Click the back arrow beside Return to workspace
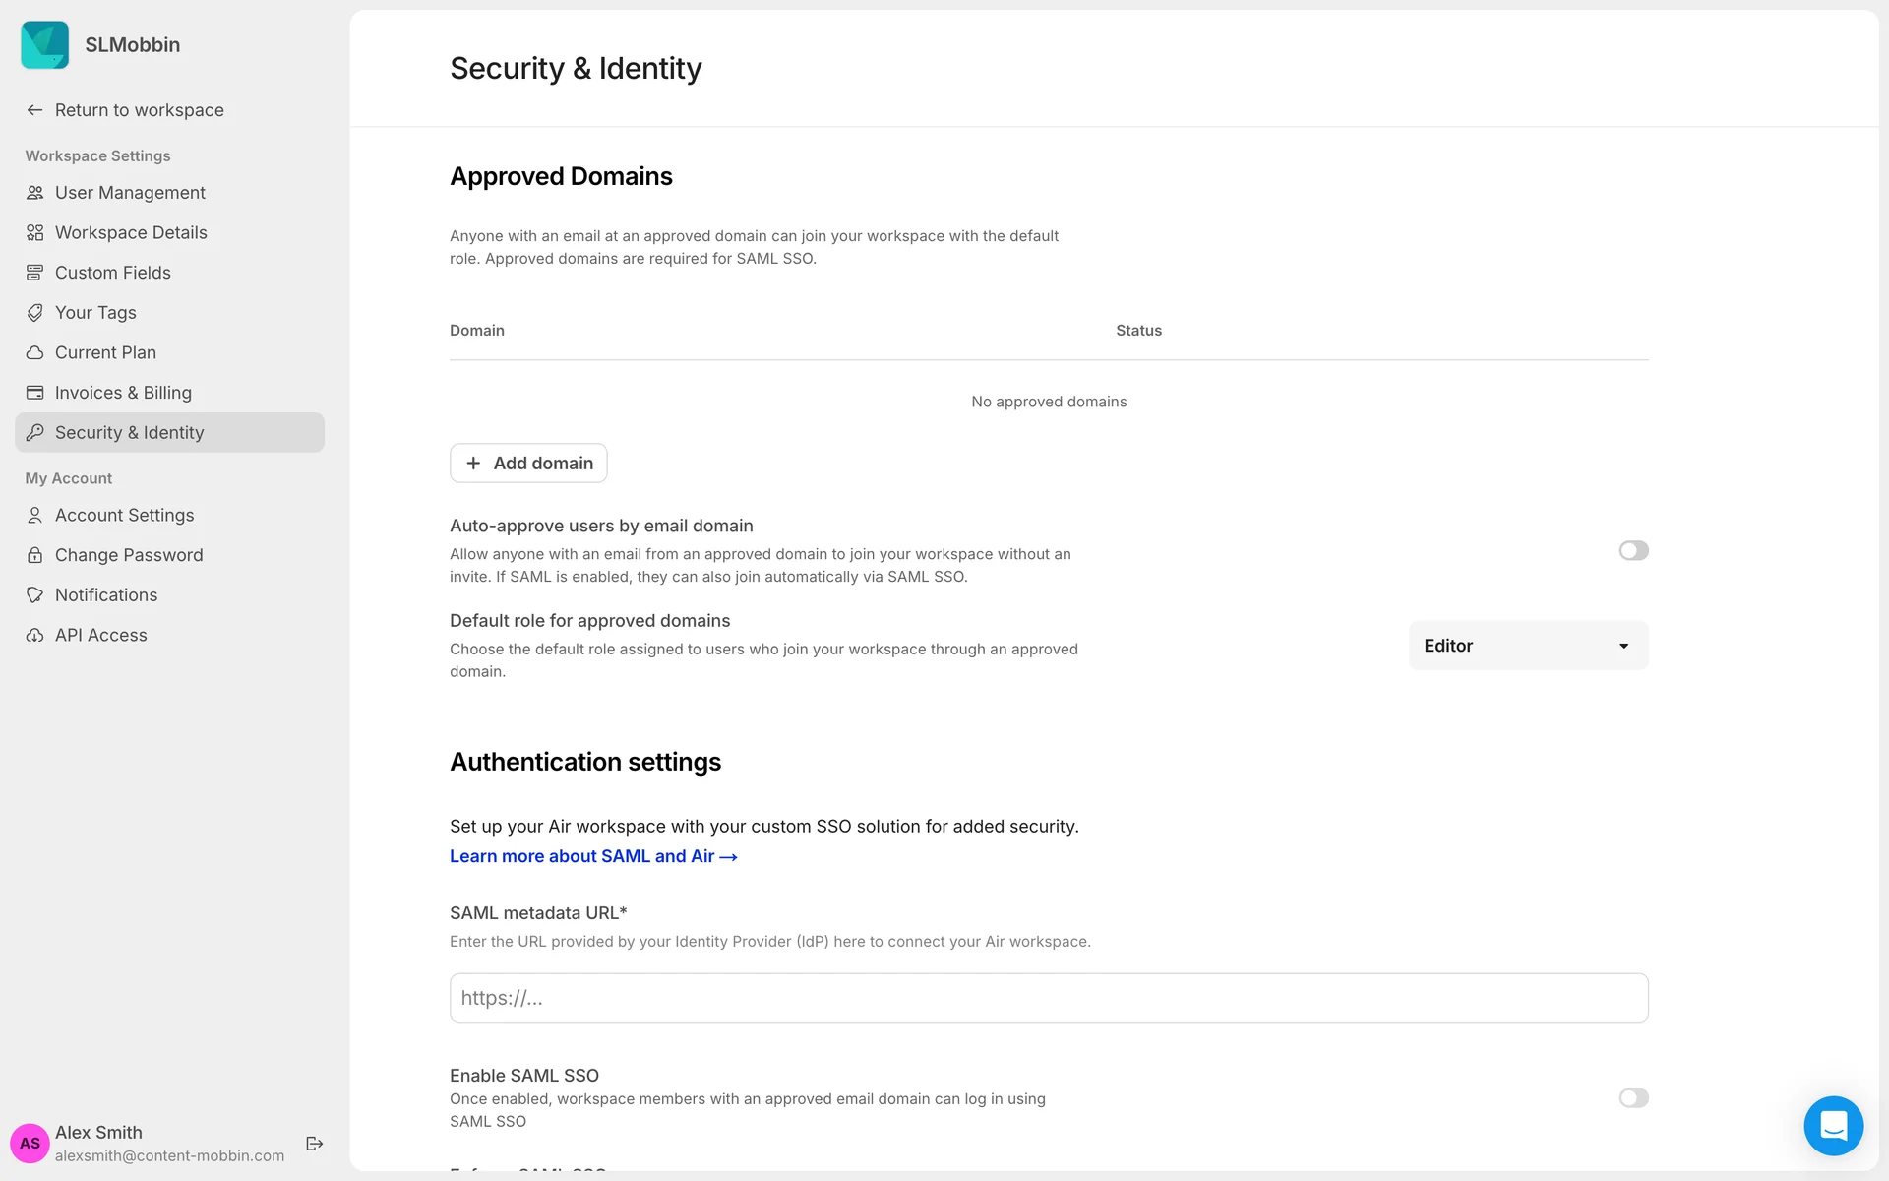1889x1181 pixels. pos(35,110)
